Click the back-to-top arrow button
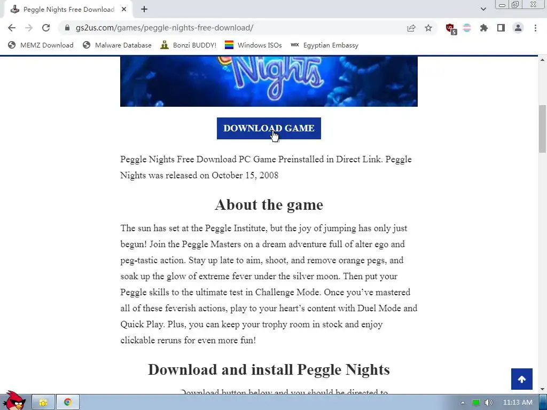 [x=521, y=379]
